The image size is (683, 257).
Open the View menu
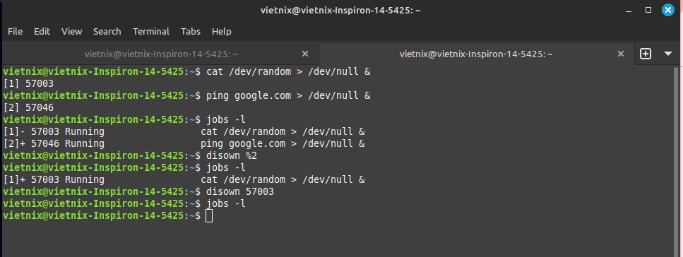(71, 31)
